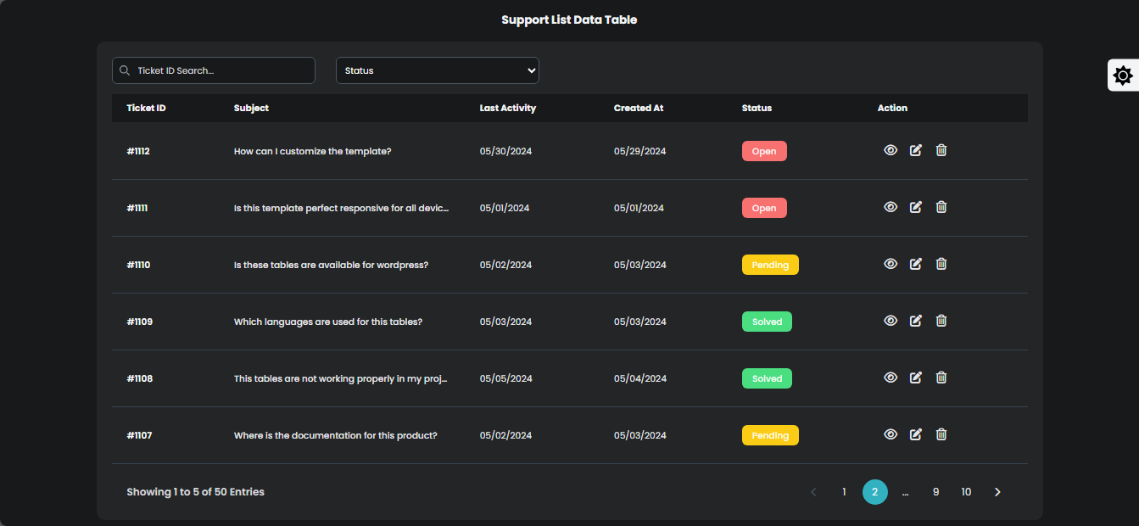
Task: Click the trash icon for ticket #1109
Action: tap(941, 321)
